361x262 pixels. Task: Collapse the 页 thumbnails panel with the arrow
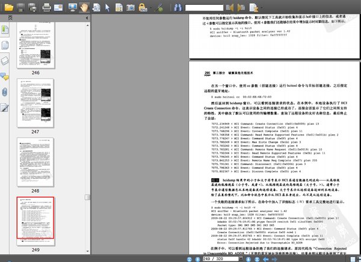pos(87,17)
